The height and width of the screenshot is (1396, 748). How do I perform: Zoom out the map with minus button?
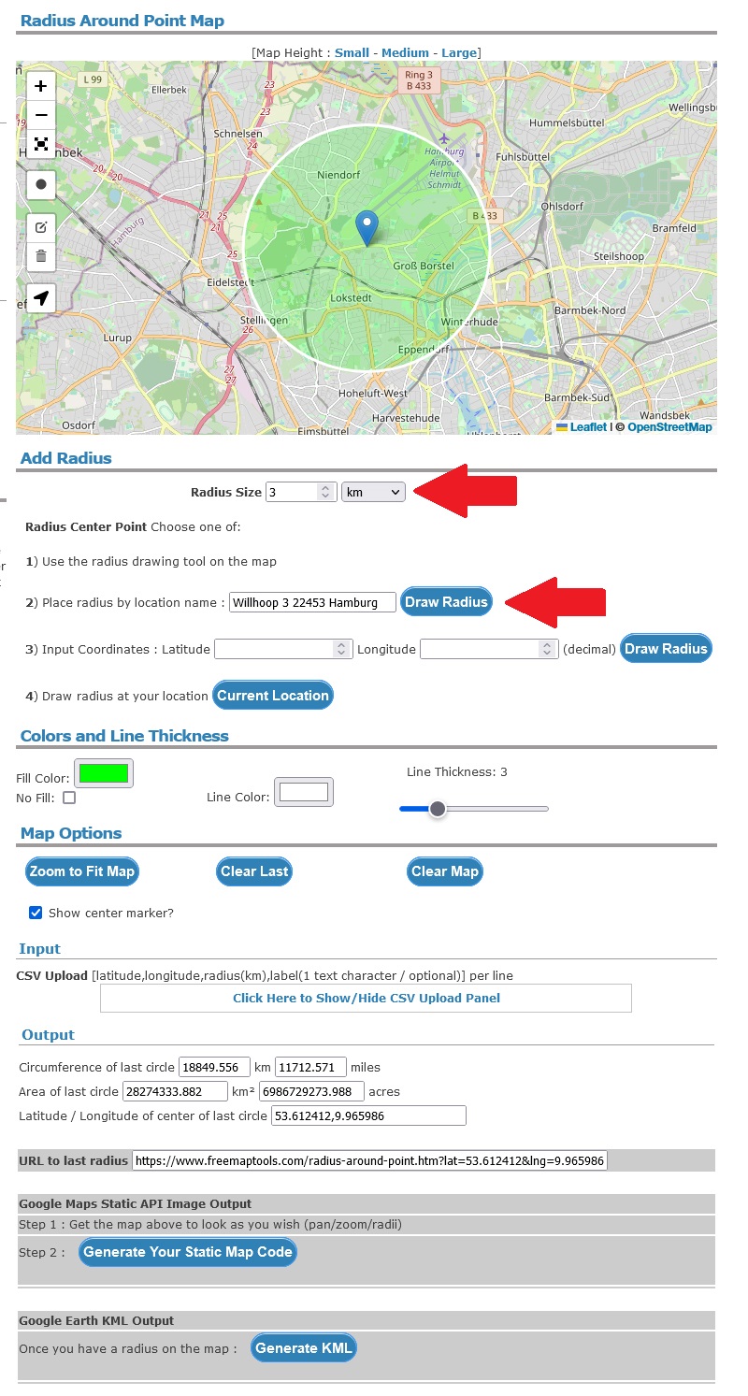point(41,115)
